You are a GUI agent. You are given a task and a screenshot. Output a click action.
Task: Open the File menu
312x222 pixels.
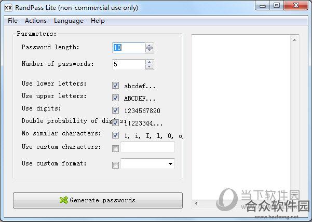pyautogui.click(x=13, y=21)
